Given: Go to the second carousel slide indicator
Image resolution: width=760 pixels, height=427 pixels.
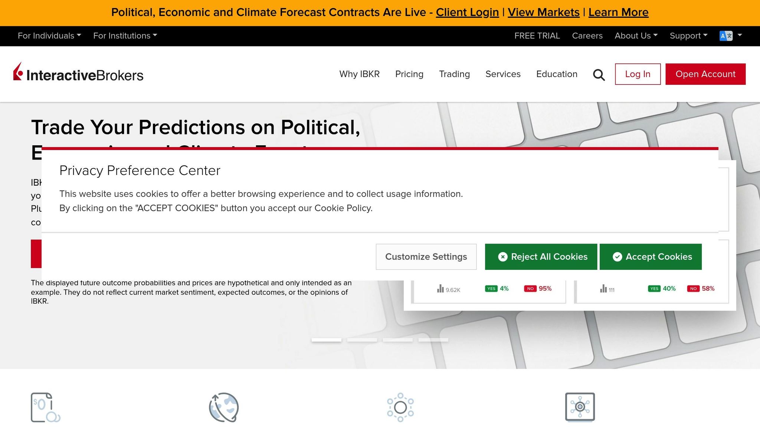Looking at the screenshot, I should [362, 340].
